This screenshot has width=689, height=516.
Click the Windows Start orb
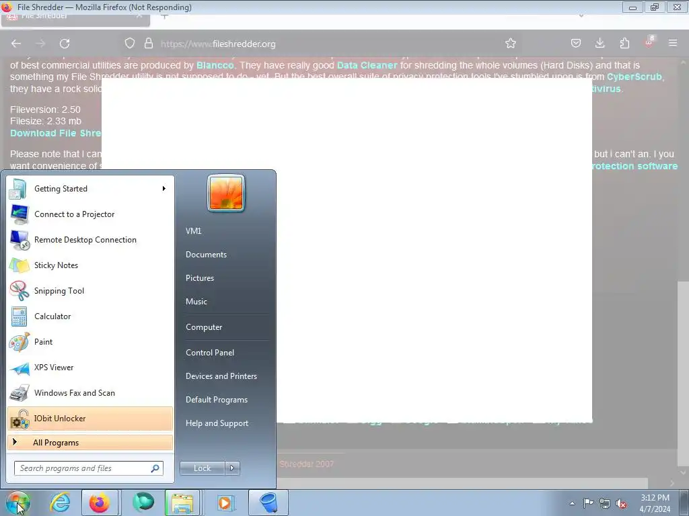point(17,503)
